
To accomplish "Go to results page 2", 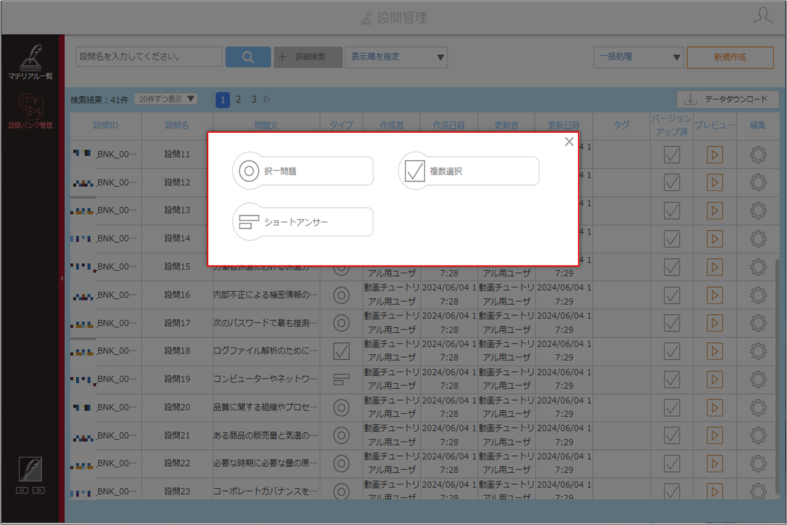I will (x=238, y=99).
